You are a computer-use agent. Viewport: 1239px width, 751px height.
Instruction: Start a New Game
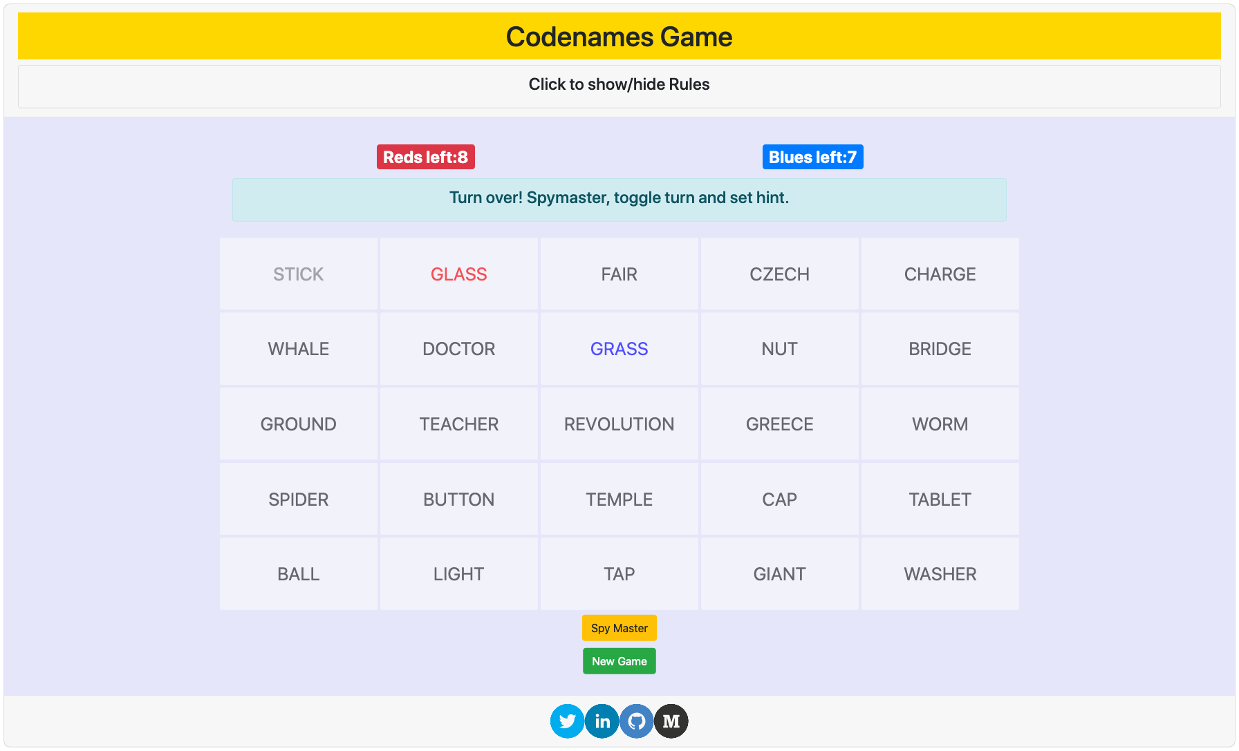(x=619, y=661)
